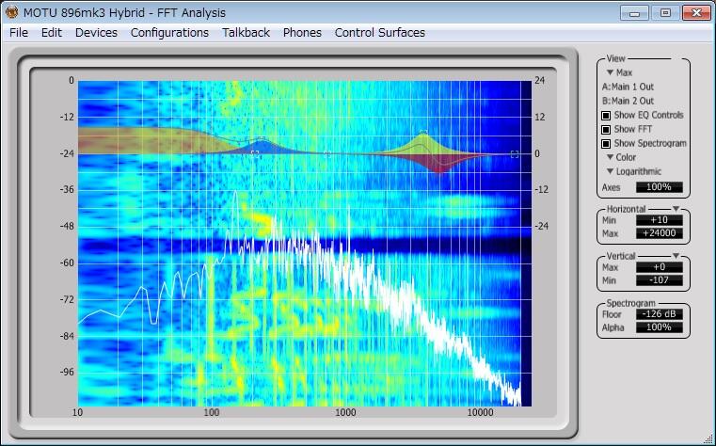Open the Horizontal section dropdown arrow
Viewport: 716px width, 446px height.
tap(676, 209)
